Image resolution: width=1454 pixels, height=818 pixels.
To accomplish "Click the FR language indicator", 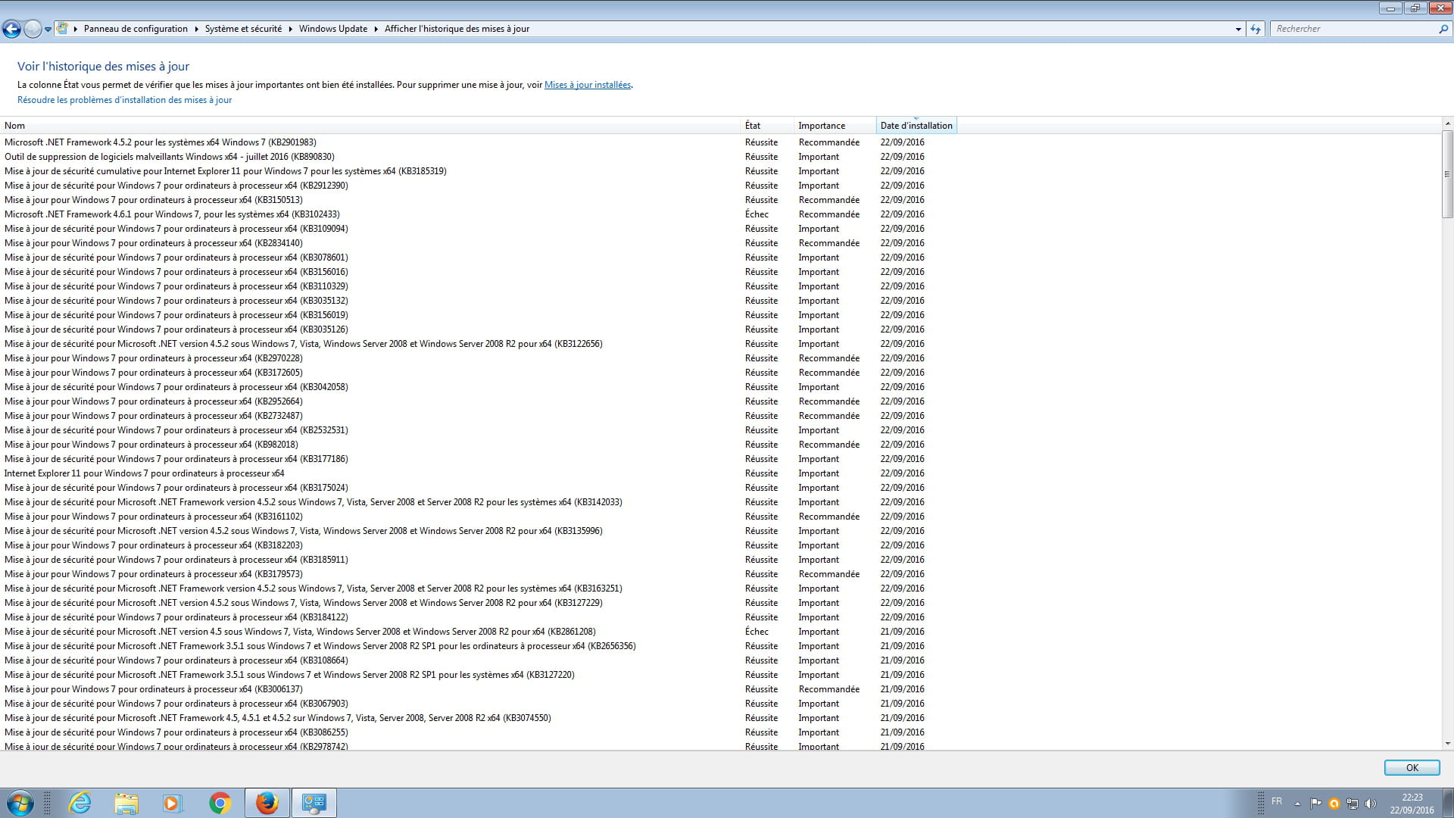I will tap(1277, 802).
